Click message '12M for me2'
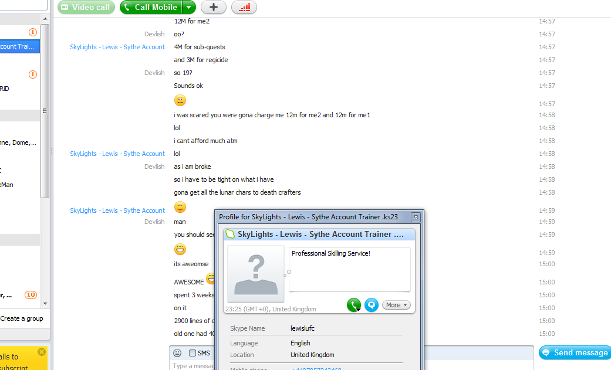 pyautogui.click(x=192, y=21)
